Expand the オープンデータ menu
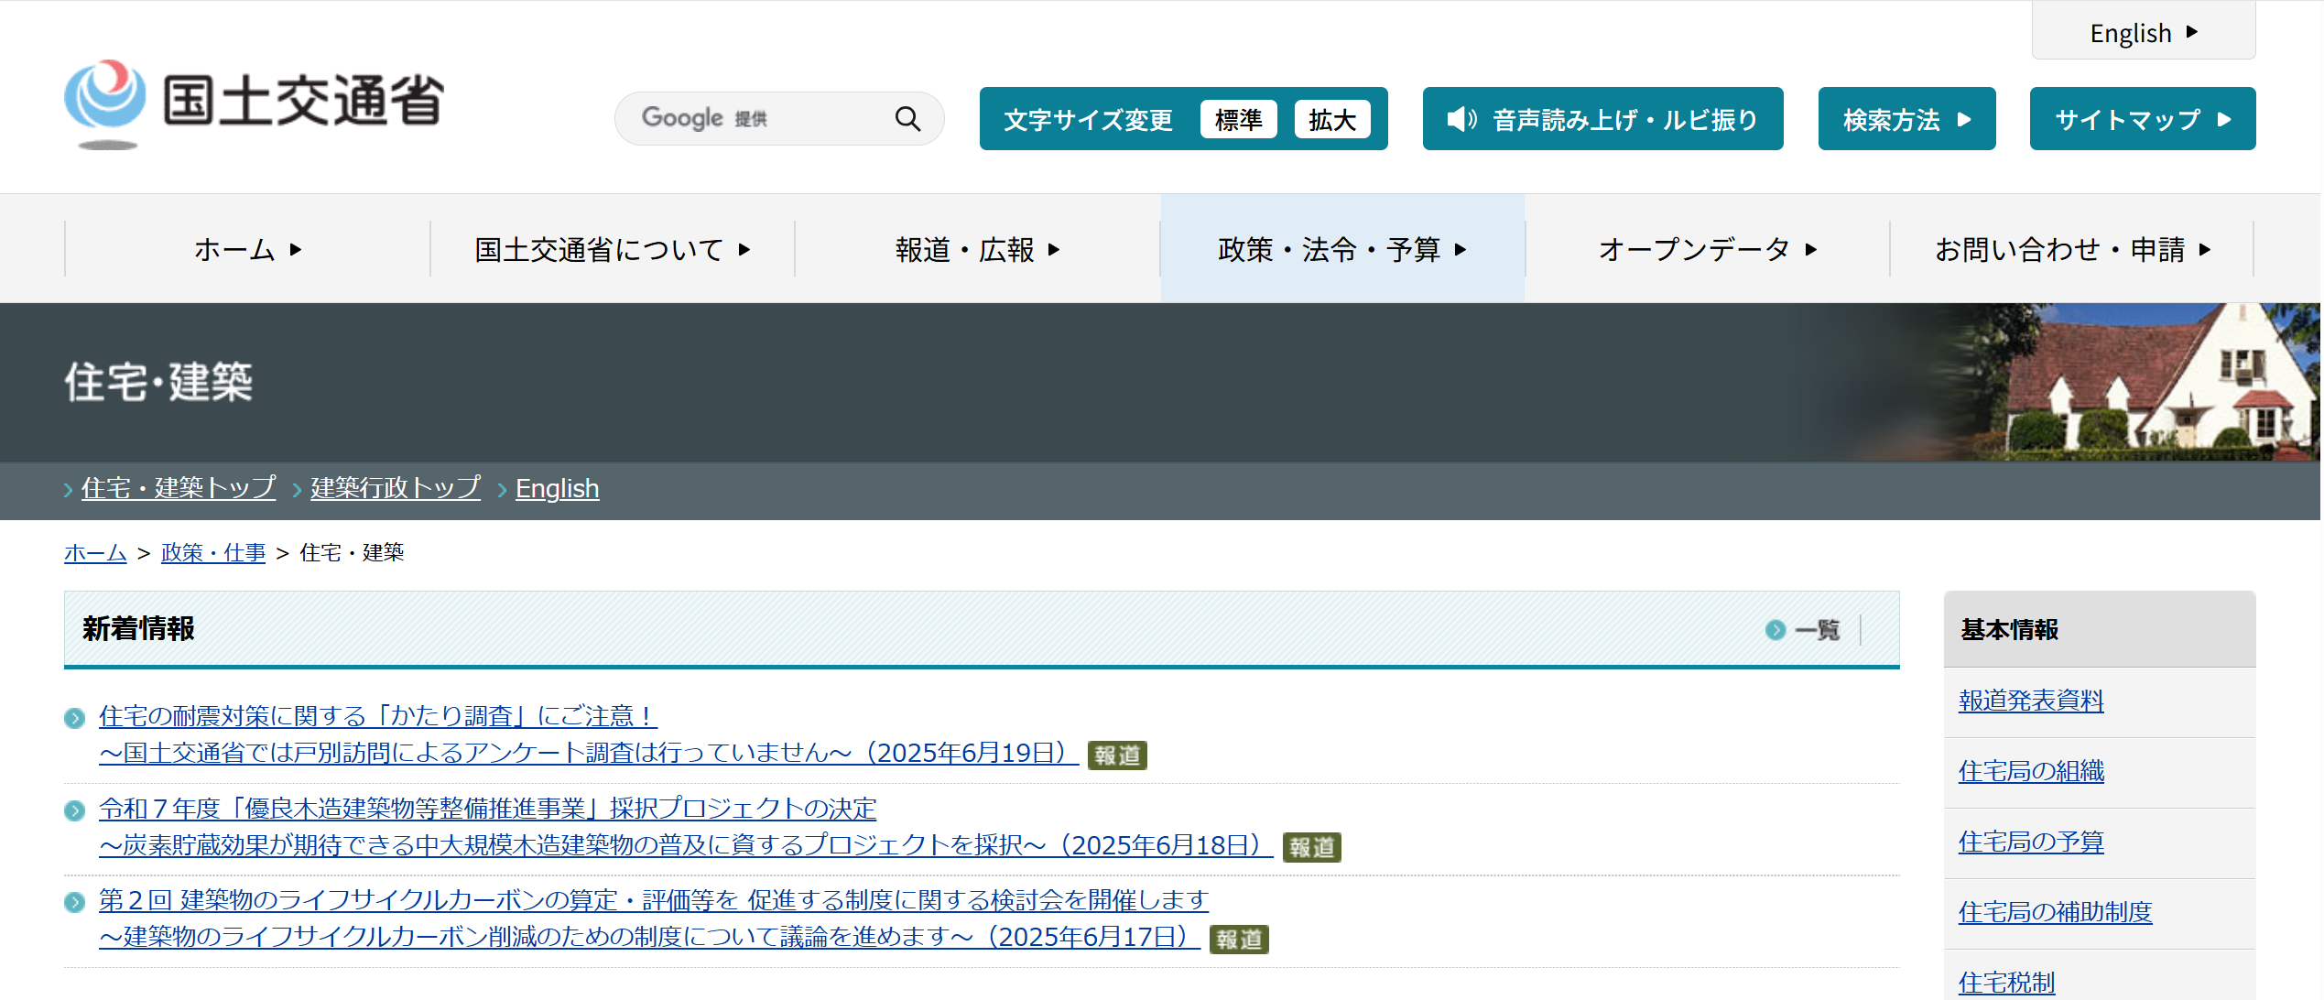The image size is (2324, 1000). pyautogui.click(x=1707, y=249)
